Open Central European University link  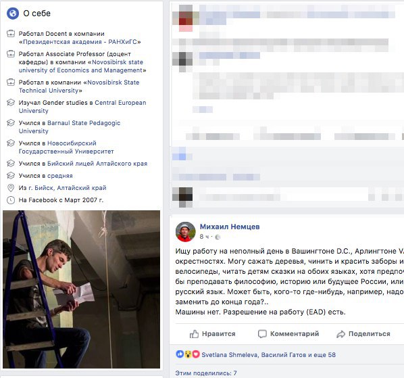[82, 106]
